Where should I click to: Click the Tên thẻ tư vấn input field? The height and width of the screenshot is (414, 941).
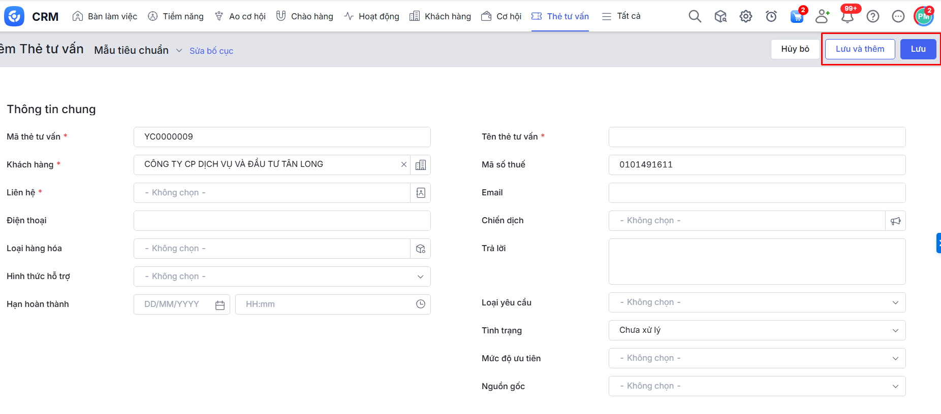[757, 137]
